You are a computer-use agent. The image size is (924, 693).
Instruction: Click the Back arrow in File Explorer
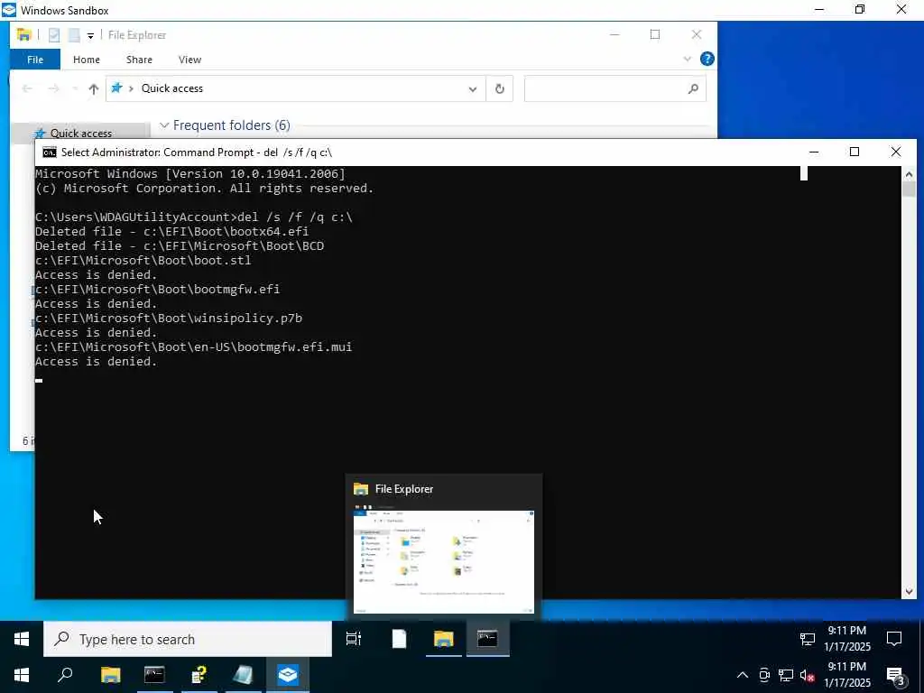(x=27, y=89)
